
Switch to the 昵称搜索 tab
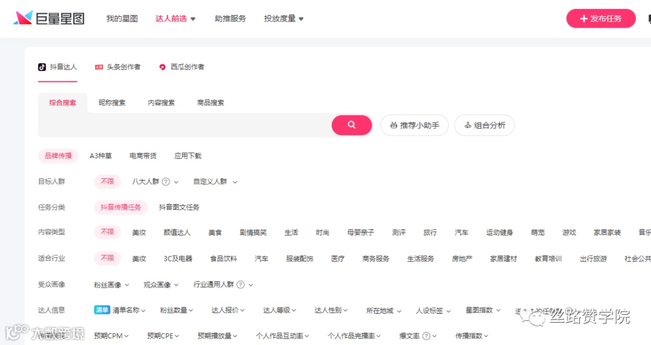pyautogui.click(x=112, y=103)
